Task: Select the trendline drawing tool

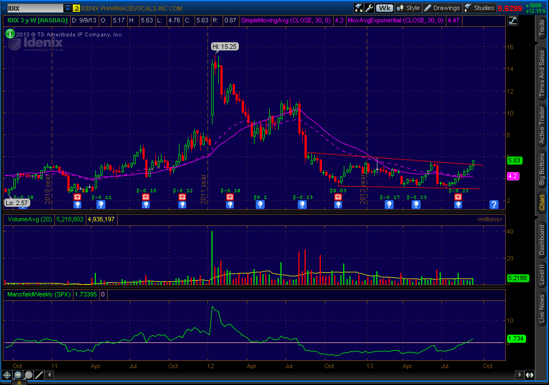Action: coord(39,375)
